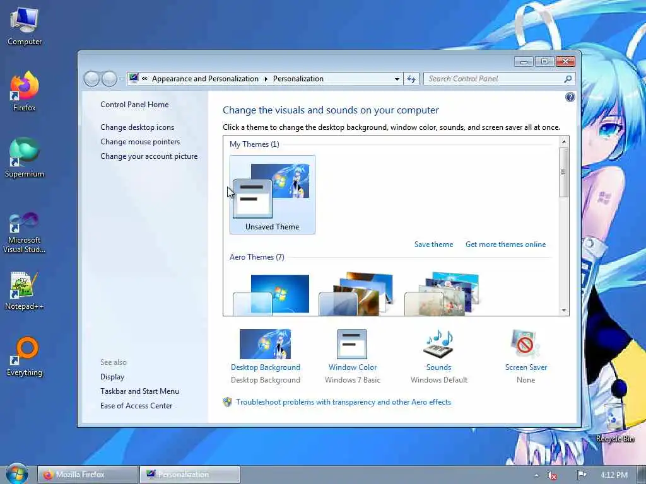Screen dimensions: 646x484
Task: Click the Personalization breadcrumb segment
Action: click(298, 79)
